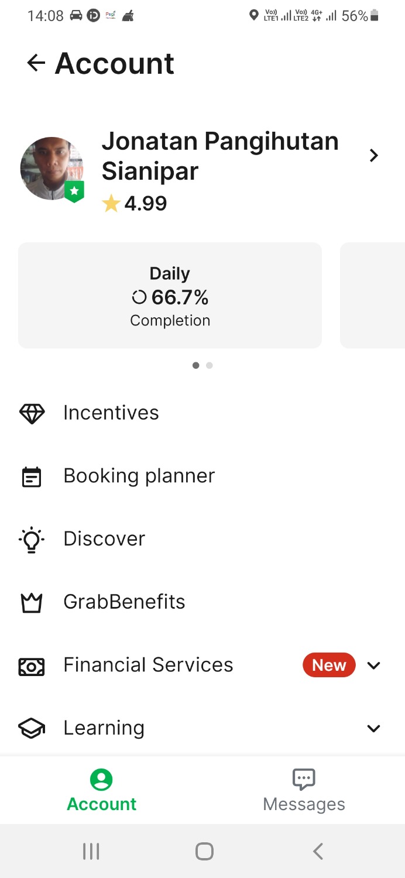Open profile details via right chevron

373,155
